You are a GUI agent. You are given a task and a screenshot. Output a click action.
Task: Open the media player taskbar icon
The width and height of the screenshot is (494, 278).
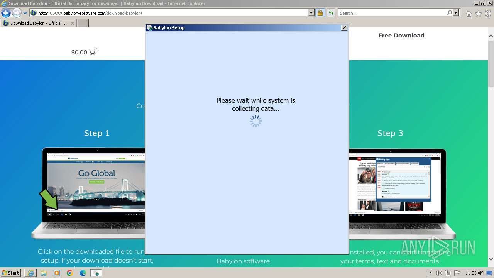[x=57, y=273]
